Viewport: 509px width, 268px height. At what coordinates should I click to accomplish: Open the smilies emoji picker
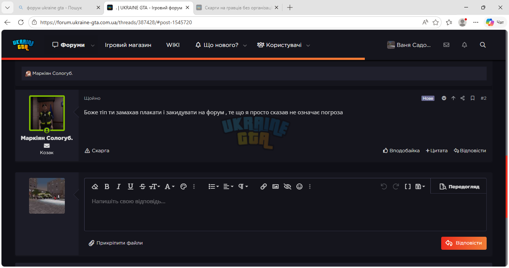299,186
